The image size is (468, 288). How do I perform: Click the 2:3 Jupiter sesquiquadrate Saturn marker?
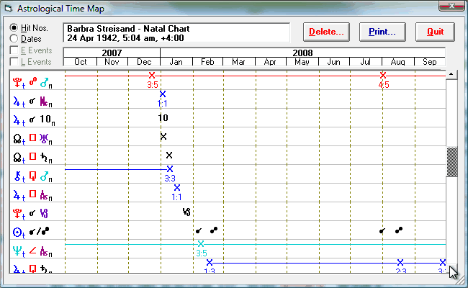click(400, 263)
